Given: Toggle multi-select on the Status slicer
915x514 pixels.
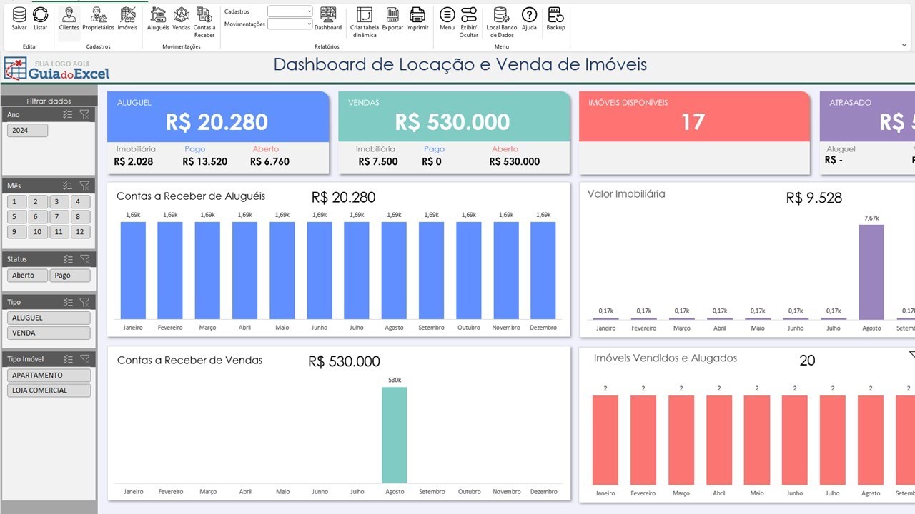Looking at the screenshot, I should click(x=68, y=259).
